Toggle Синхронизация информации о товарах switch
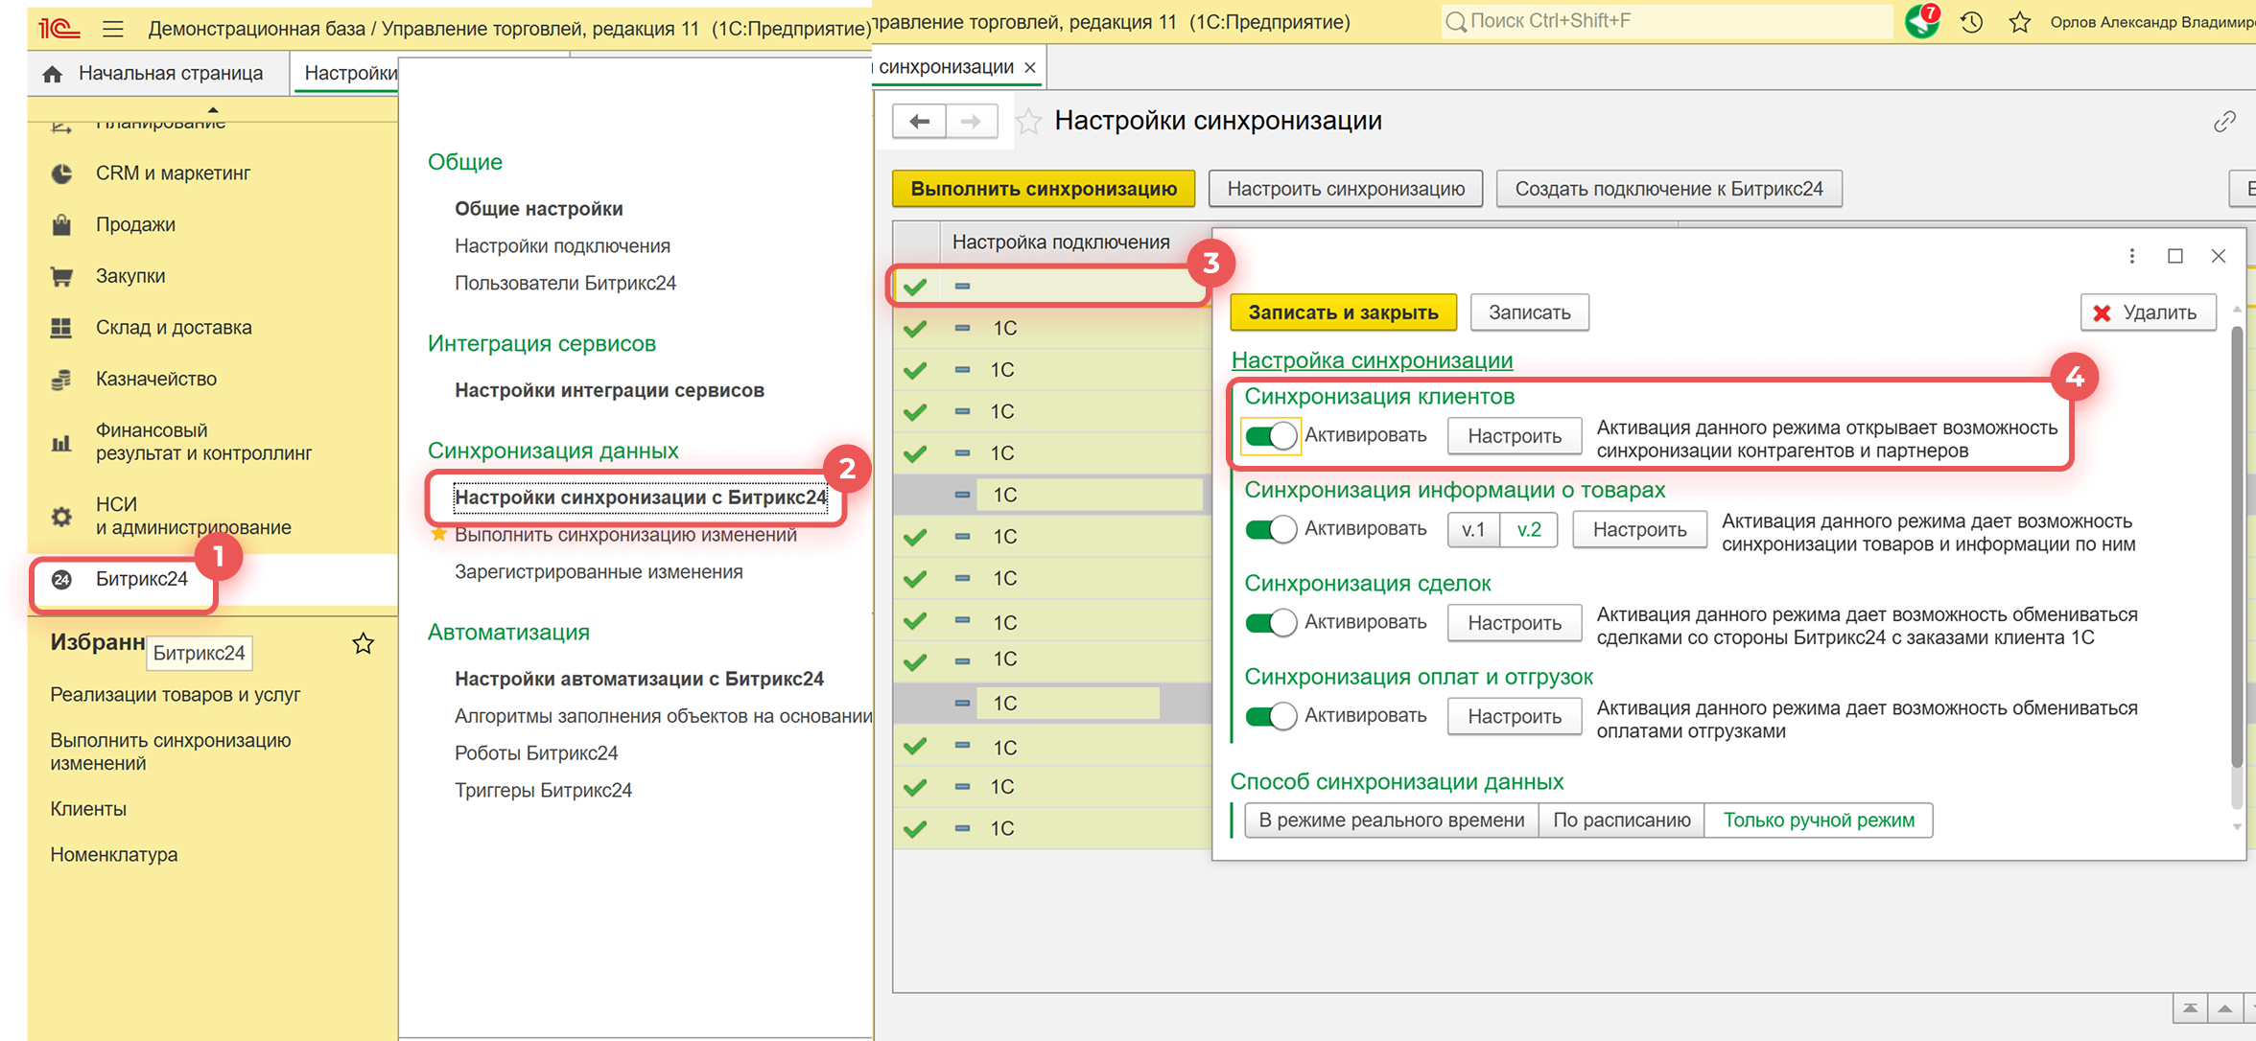The height and width of the screenshot is (1041, 2256). (1270, 529)
